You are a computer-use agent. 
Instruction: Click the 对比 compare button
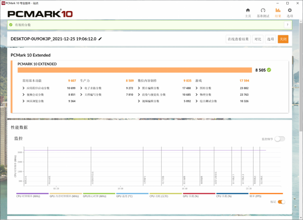258,39
